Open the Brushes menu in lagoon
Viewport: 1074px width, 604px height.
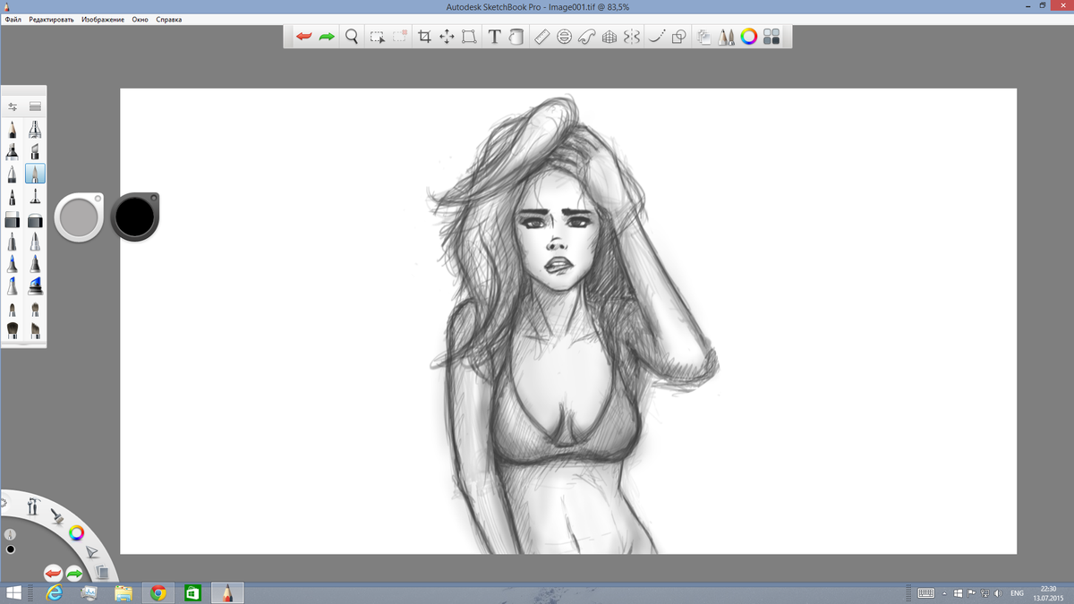[56, 516]
